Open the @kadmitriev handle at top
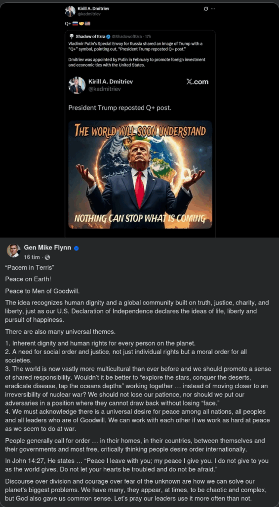This screenshot has height=507, width=279. click(x=89, y=14)
